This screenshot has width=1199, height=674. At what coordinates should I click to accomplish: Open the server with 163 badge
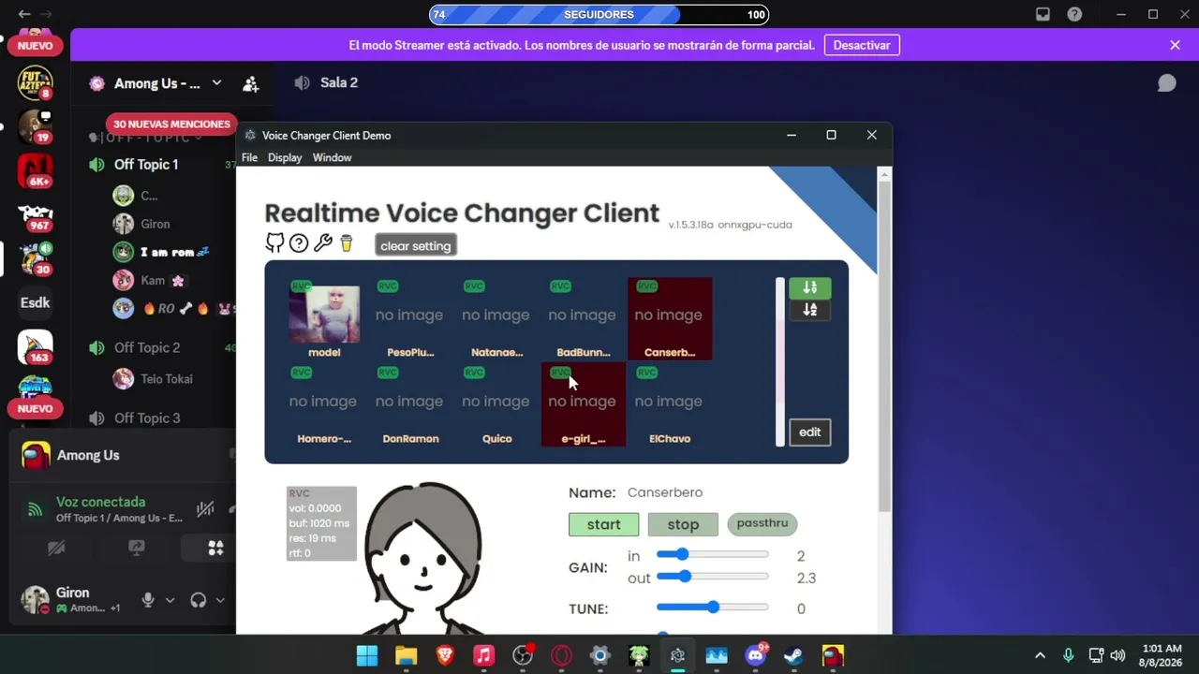36,347
